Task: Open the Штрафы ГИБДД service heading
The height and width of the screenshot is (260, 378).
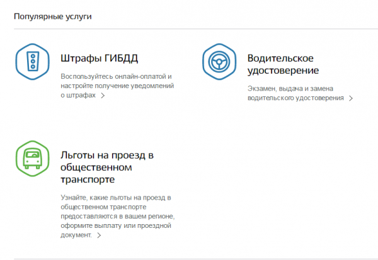Action: pos(99,59)
